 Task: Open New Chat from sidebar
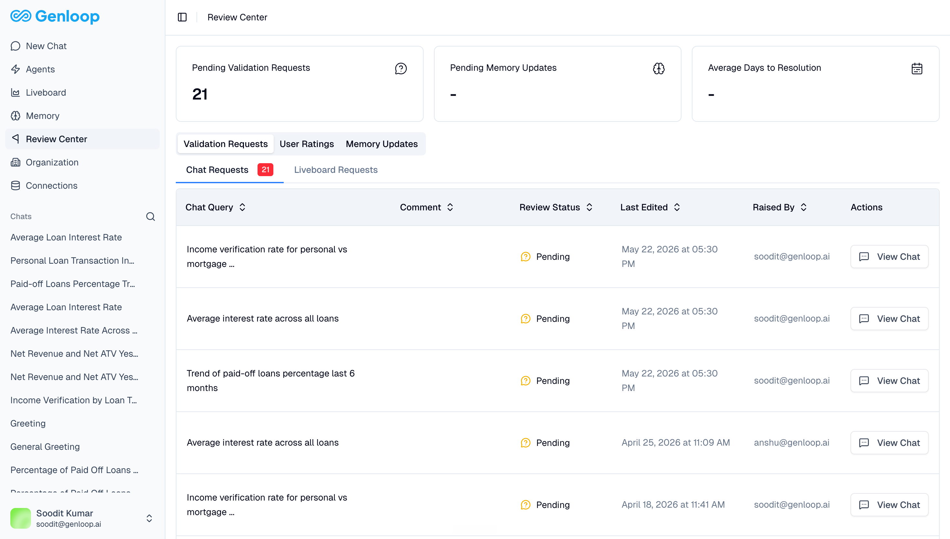pyautogui.click(x=82, y=46)
